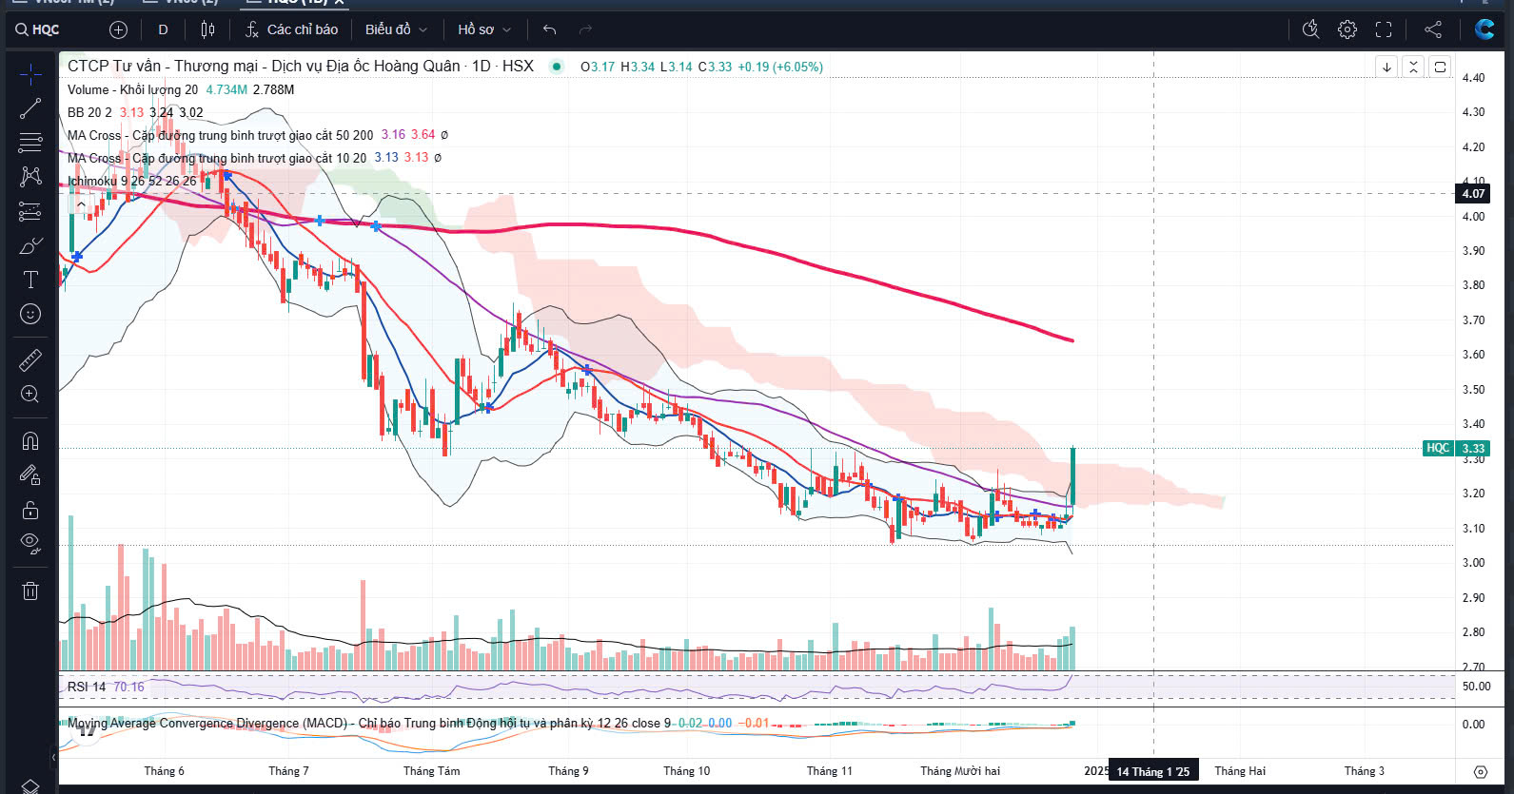The width and height of the screenshot is (1514, 794).
Task: Select the BB 20 2 indicator legend
Action: [x=89, y=112]
